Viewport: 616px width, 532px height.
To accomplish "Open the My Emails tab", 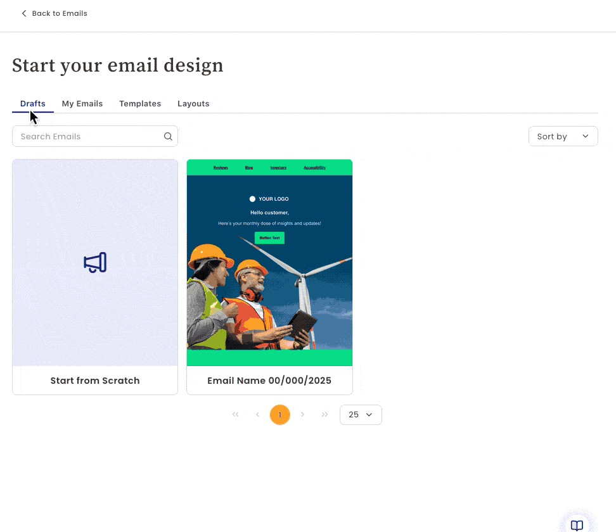I will coord(82,104).
